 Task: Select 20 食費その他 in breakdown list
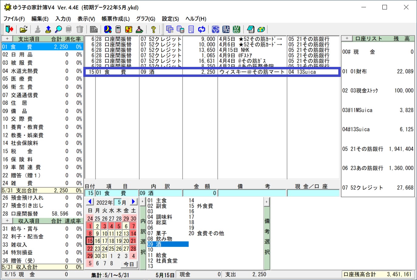(x=206, y=233)
